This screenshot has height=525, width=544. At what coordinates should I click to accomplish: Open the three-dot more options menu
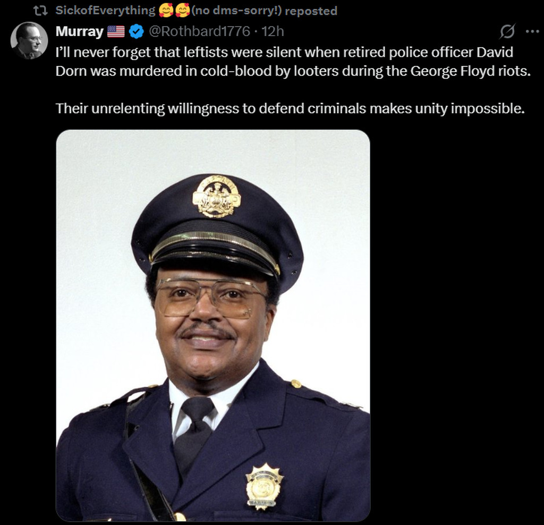[532, 32]
